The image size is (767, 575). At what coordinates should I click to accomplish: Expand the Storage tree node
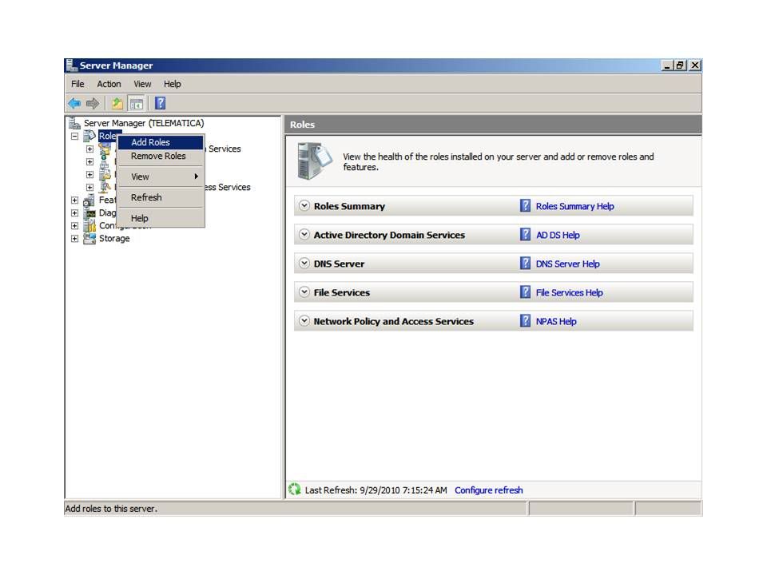pos(75,239)
